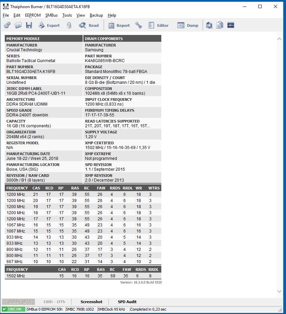
Task: Click the scroll down arrow of report
Action: [x=280, y=291]
